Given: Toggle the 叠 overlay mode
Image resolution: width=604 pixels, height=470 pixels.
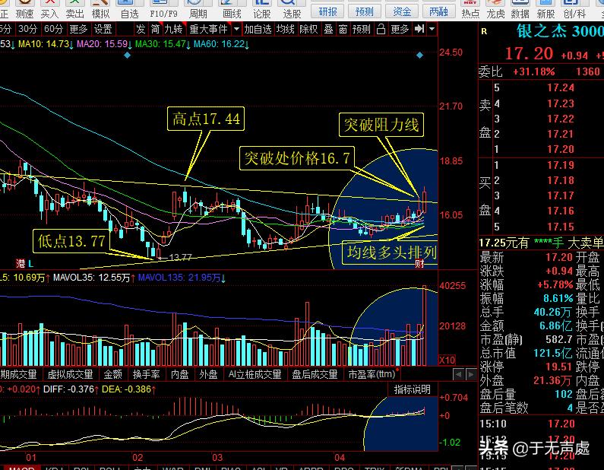Looking at the screenshot, I should pyautogui.click(x=328, y=29).
